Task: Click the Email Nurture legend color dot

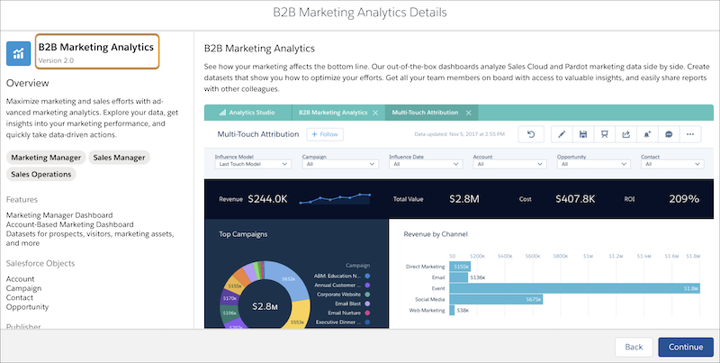Action: (x=367, y=313)
